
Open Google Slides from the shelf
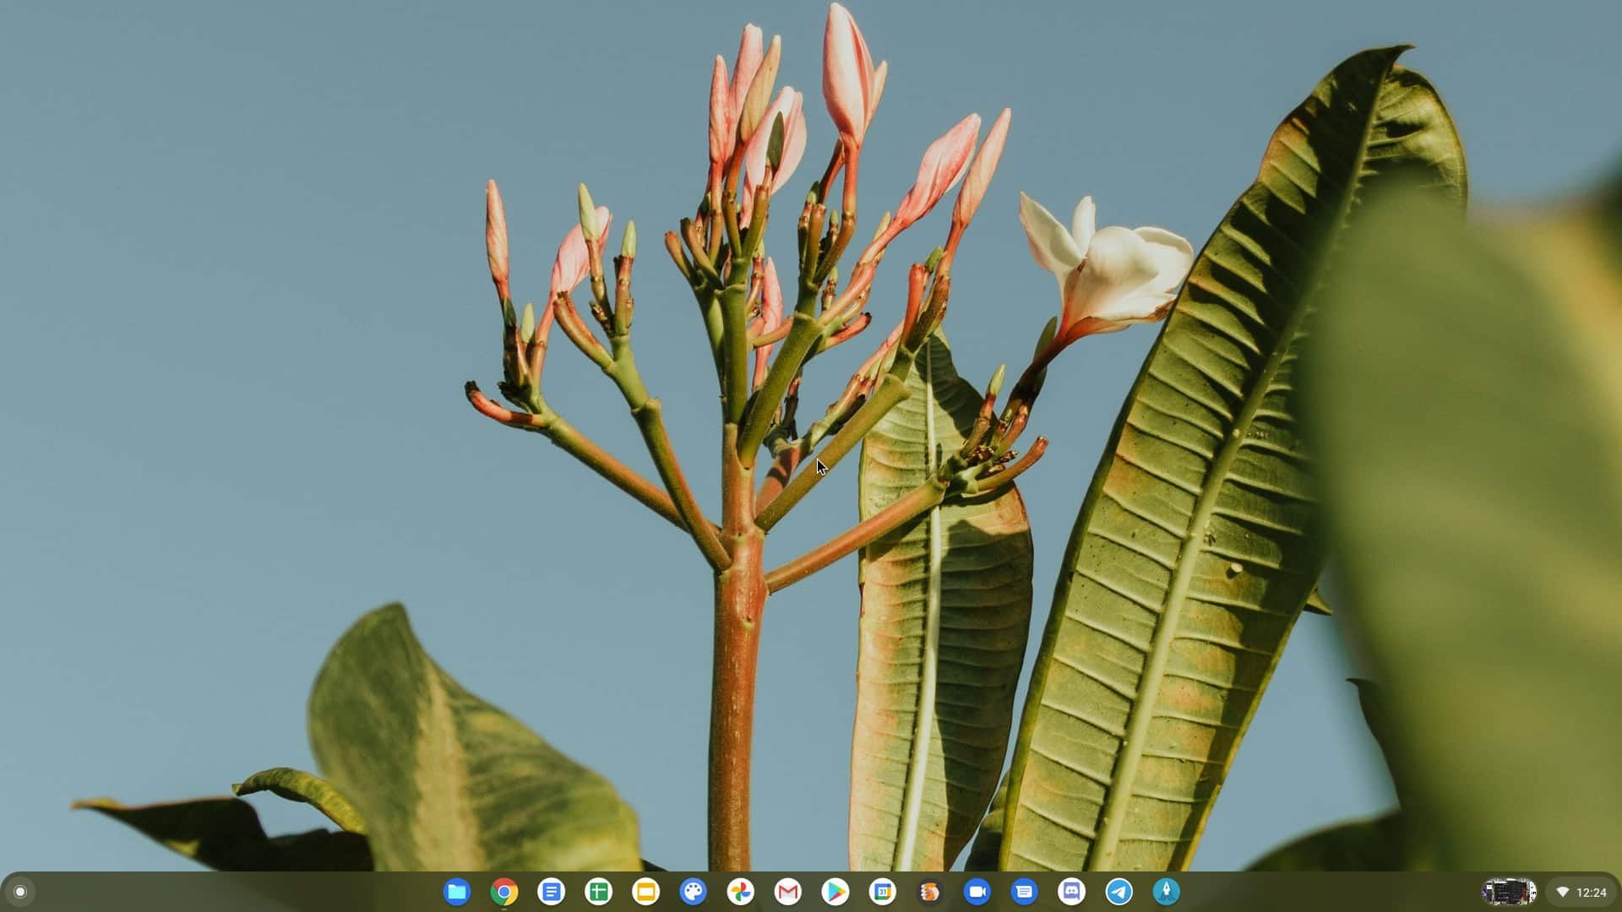(x=646, y=892)
